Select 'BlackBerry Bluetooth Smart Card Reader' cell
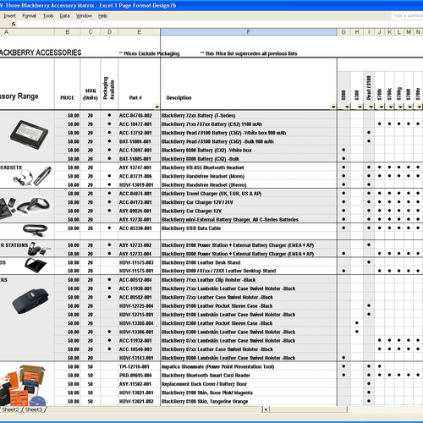The image size is (423, 423). tap(249, 376)
